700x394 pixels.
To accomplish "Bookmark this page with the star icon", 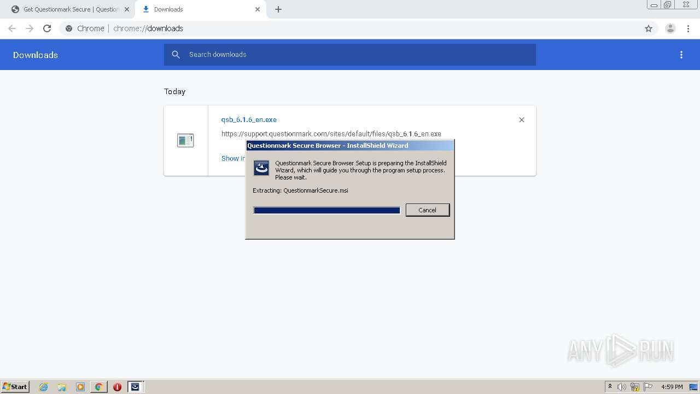I will pos(649,28).
